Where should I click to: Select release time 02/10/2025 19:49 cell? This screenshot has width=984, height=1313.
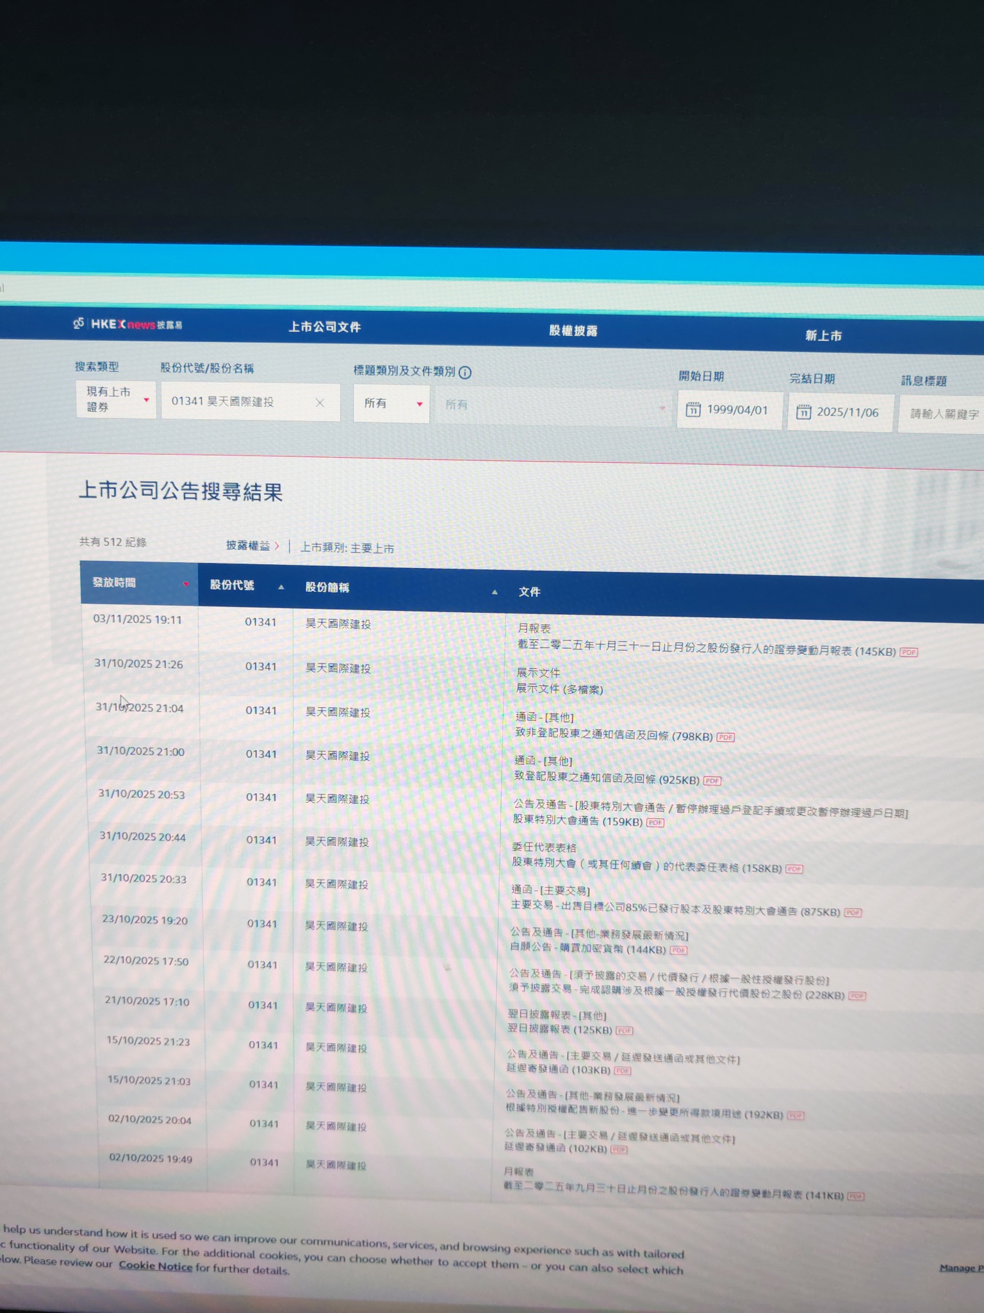151,1158
